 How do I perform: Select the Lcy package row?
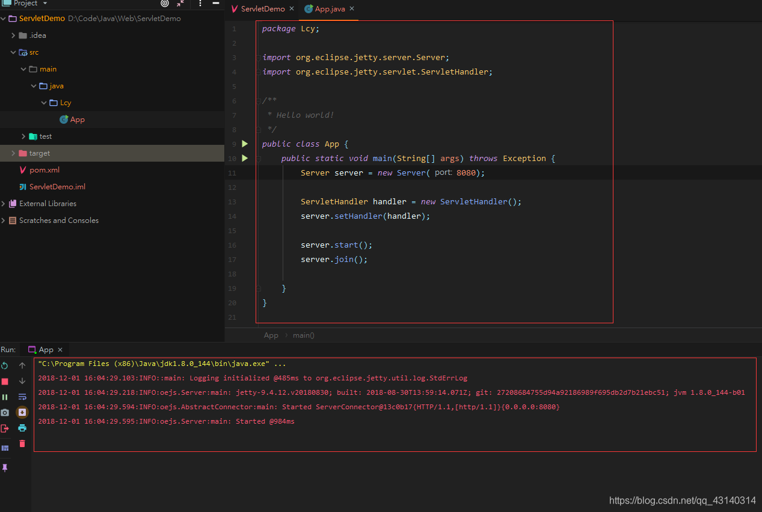[x=112, y=103]
